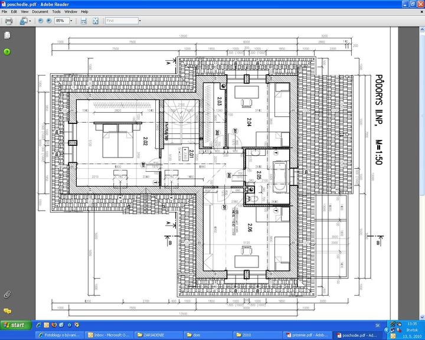Image resolution: width=425 pixels, height=340 pixels.
Task: Click the zoom out (minus) button
Action: [41, 21]
